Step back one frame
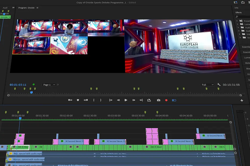Screen dimensions: 250x166 [x=118, y=100]
